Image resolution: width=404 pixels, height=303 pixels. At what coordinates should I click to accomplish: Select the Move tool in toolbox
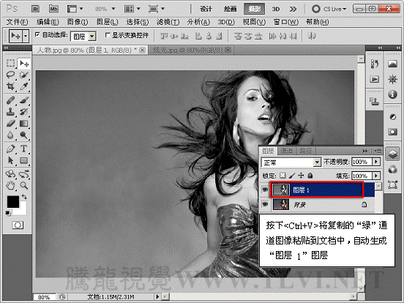(24, 63)
